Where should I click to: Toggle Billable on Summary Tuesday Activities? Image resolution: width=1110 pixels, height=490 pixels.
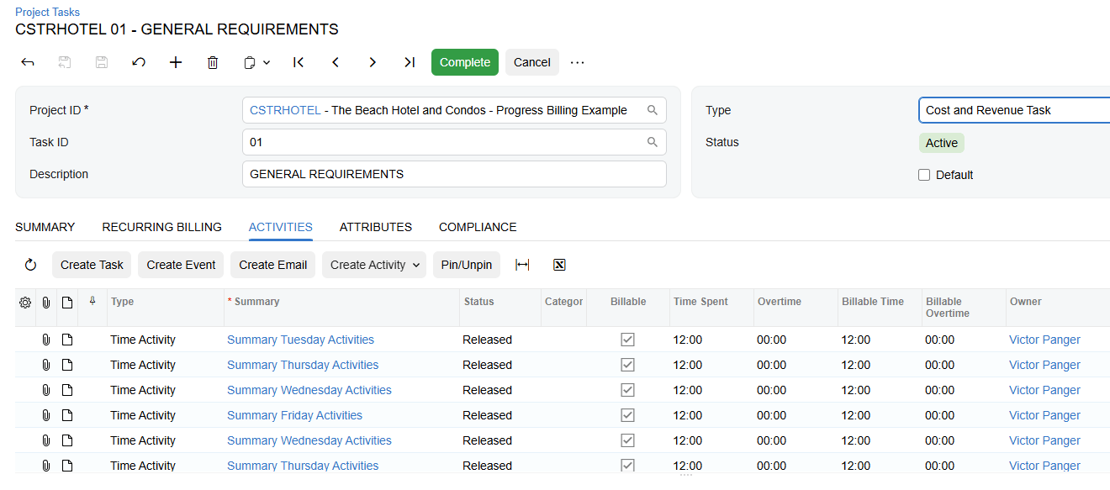[x=627, y=339]
